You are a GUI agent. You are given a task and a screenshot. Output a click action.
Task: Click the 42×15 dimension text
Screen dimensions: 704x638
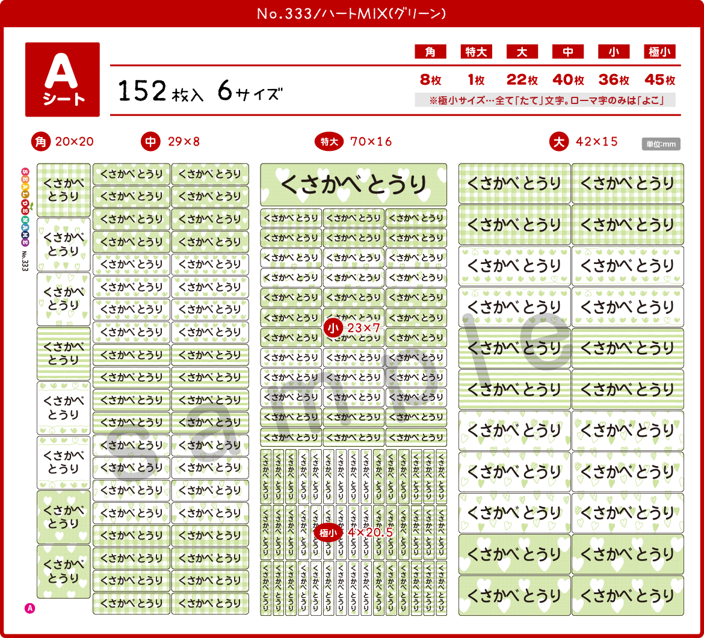point(597,142)
